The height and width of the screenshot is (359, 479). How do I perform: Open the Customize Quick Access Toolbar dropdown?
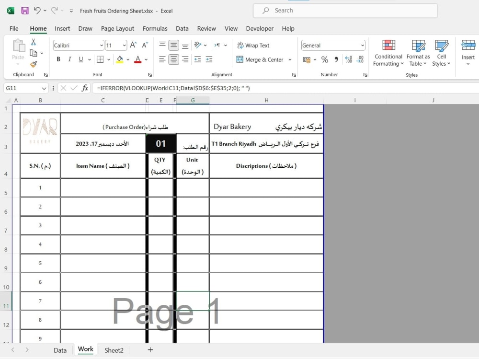click(71, 11)
